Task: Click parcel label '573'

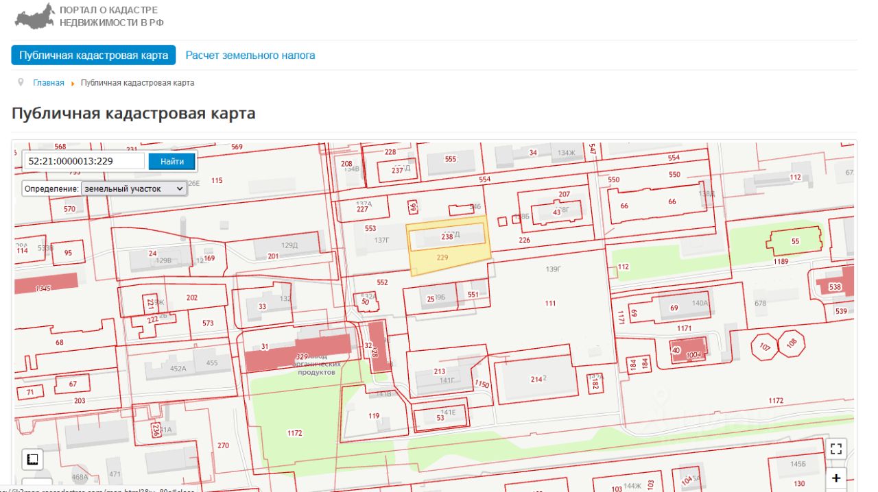Action: click(208, 323)
